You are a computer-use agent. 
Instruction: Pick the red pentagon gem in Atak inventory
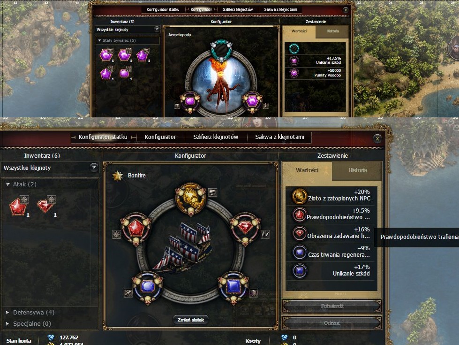click(18, 207)
